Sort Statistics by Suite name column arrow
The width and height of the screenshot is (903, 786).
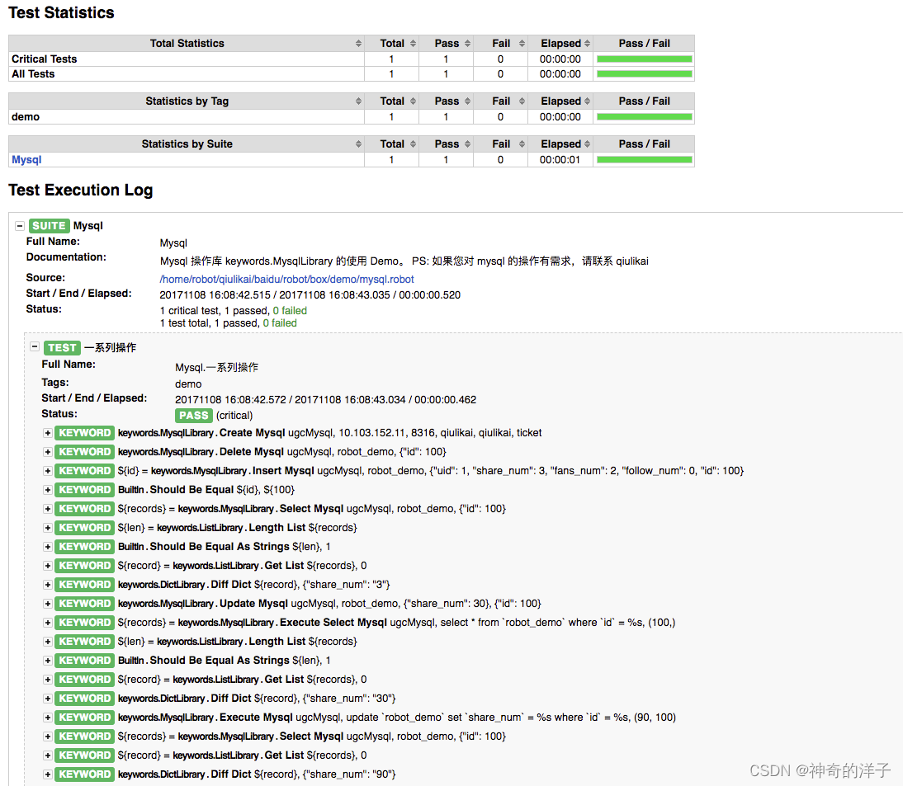tap(358, 144)
